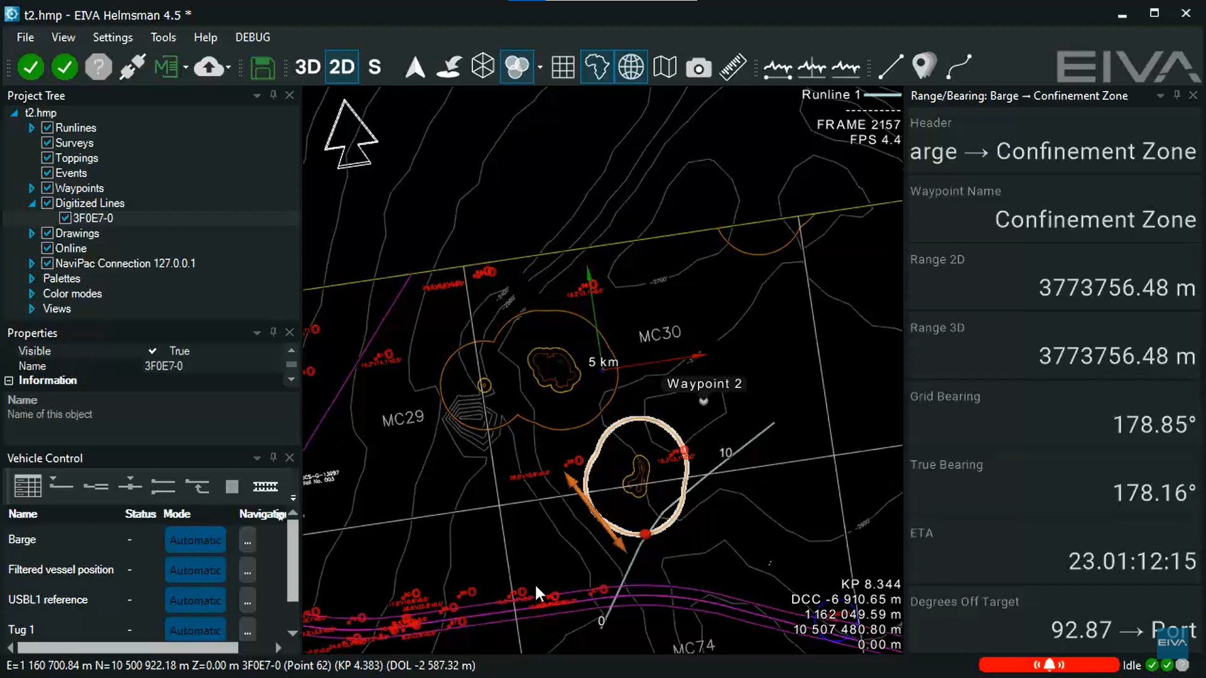Click the grey question mark octagon icon
Image resolution: width=1206 pixels, height=678 pixels.
pos(98,67)
